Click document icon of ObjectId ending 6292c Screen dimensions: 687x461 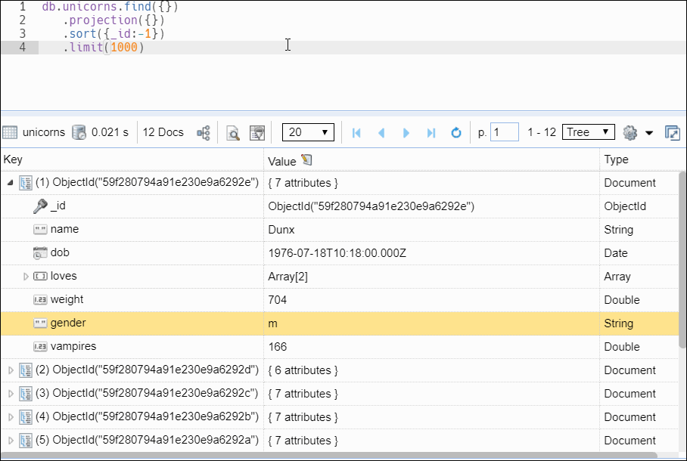pyautogui.click(x=26, y=394)
